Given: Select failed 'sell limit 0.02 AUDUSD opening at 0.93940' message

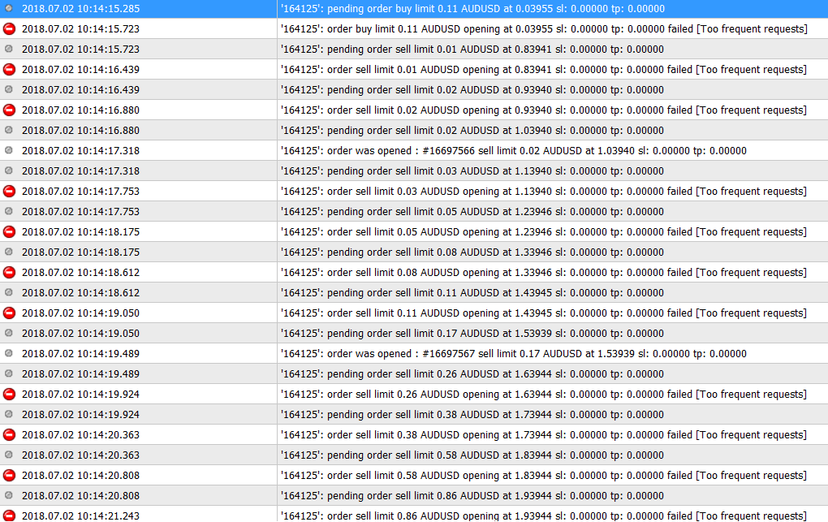Looking at the screenshot, I should point(543,110).
